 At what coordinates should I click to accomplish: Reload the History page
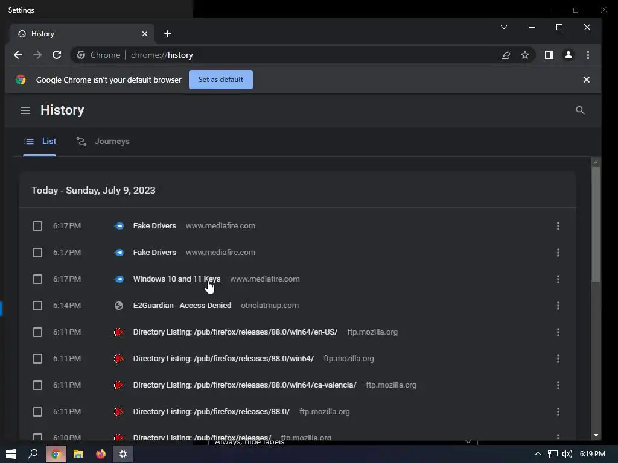[x=57, y=55]
